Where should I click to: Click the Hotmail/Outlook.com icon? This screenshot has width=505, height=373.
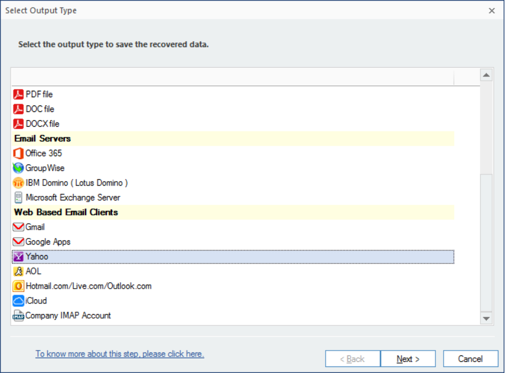(x=18, y=286)
